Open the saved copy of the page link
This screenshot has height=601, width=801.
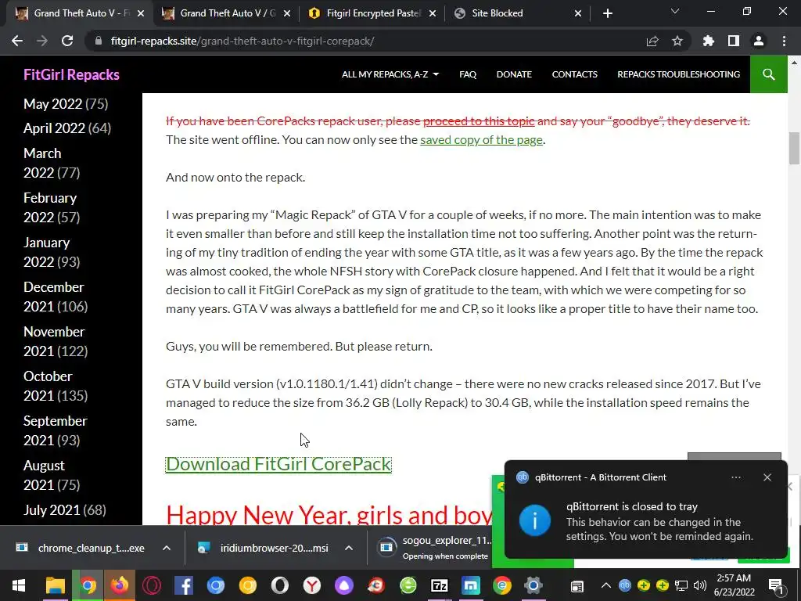pyautogui.click(x=481, y=139)
